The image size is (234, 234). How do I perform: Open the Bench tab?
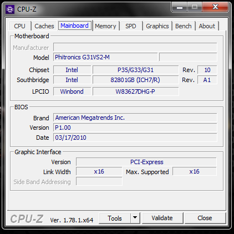184,26
